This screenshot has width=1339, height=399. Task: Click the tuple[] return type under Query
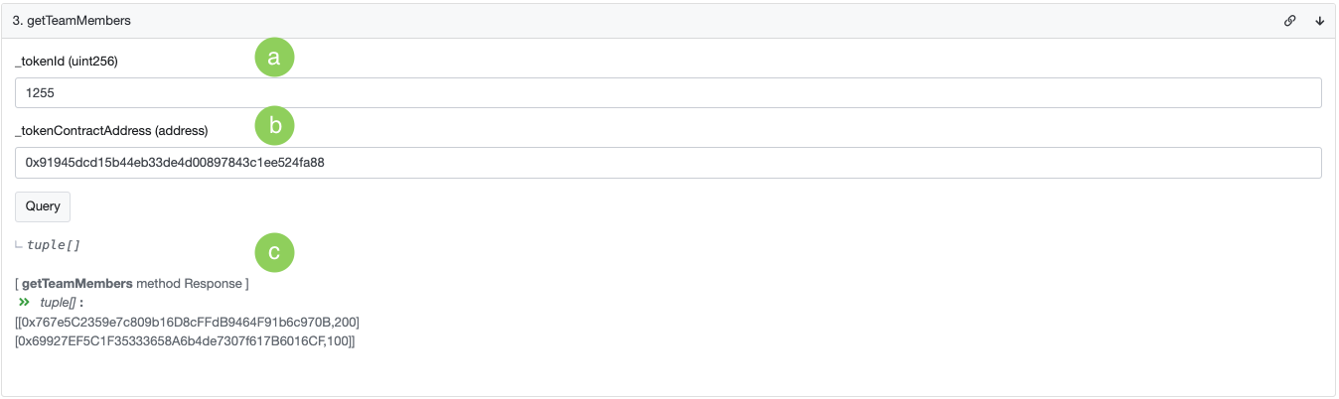pyautogui.click(x=54, y=244)
